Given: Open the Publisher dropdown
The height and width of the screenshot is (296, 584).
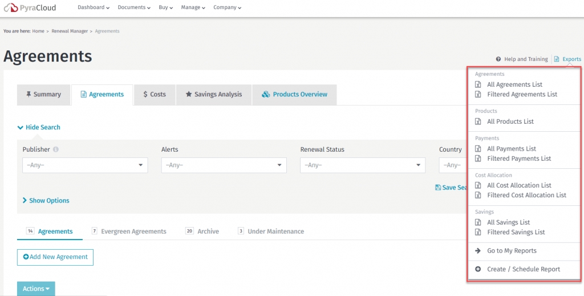Looking at the screenshot, I should point(84,165).
